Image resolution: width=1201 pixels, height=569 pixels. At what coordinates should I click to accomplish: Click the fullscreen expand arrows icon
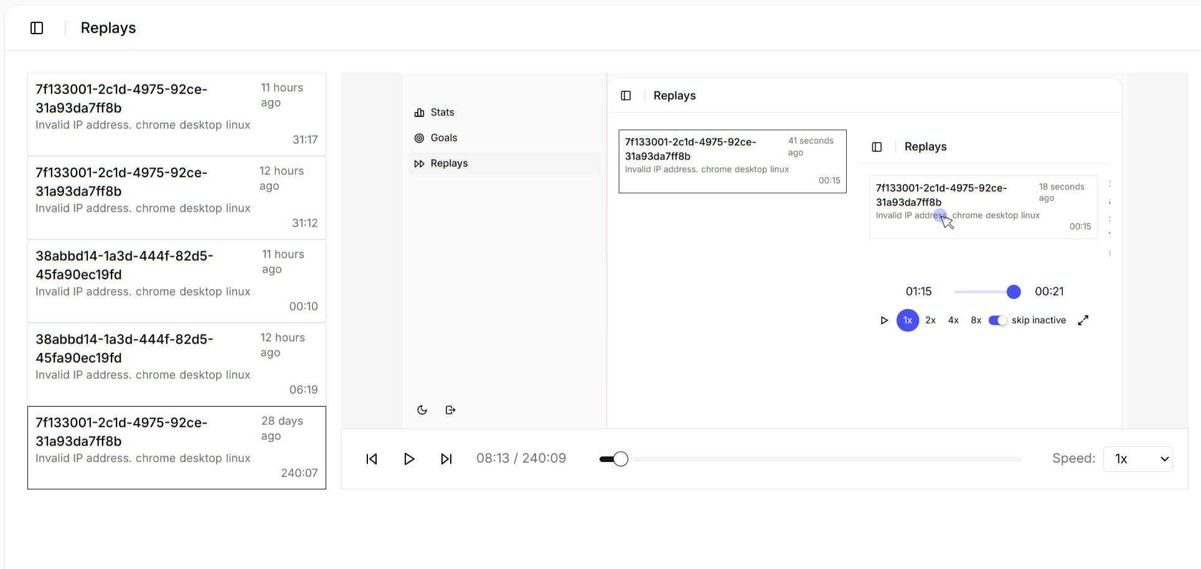[1083, 320]
